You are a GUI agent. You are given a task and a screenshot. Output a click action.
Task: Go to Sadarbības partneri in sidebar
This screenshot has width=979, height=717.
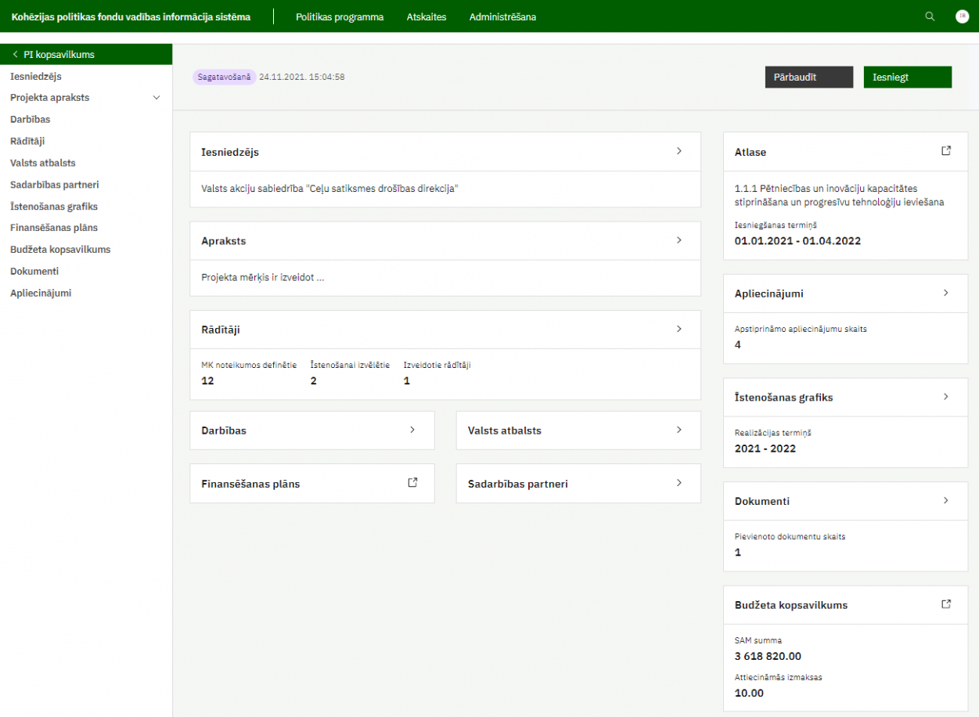pyautogui.click(x=54, y=185)
